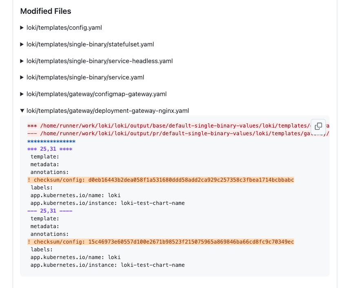Click the loki/templates/config.yaml file name
The height and width of the screenshot is (288, 354).
pos(64,28)
